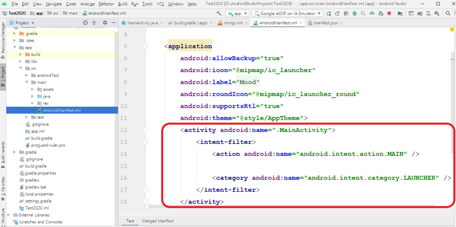Viewport: 456px width, 227px height.
Task: Close the strings.xml editor tab
Action: click(x=246, y=23)
